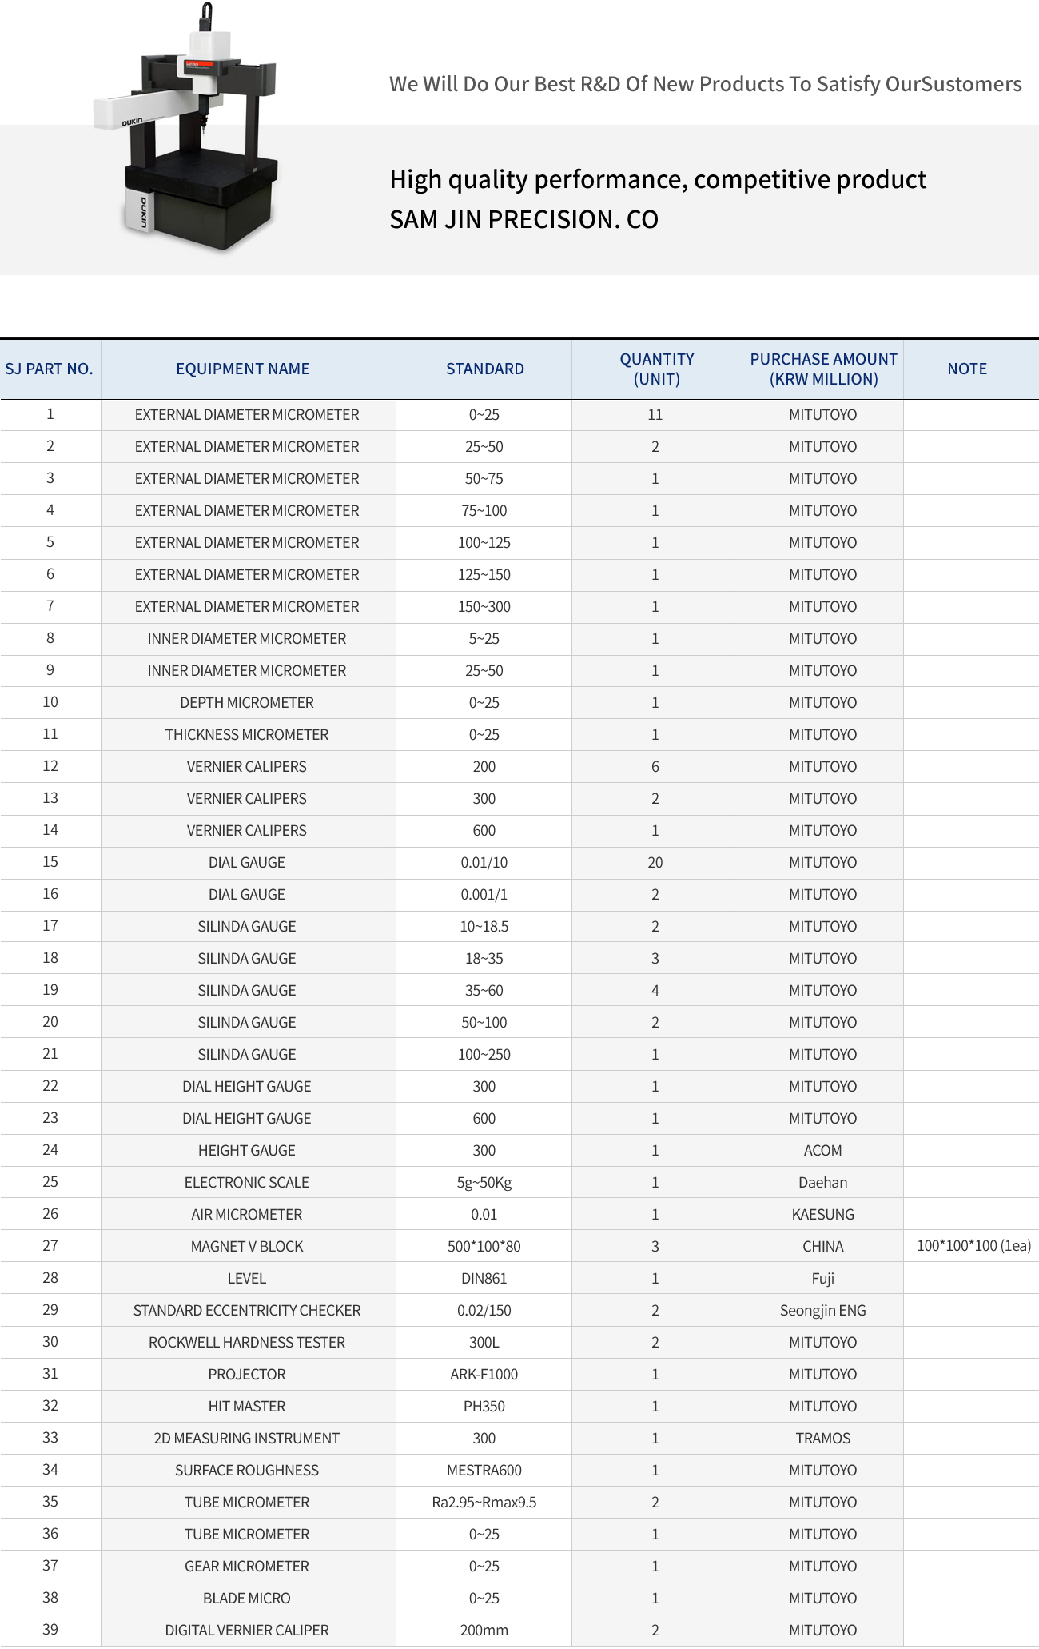Click standard '0.001/1' cell

click(x=484, y=894)
